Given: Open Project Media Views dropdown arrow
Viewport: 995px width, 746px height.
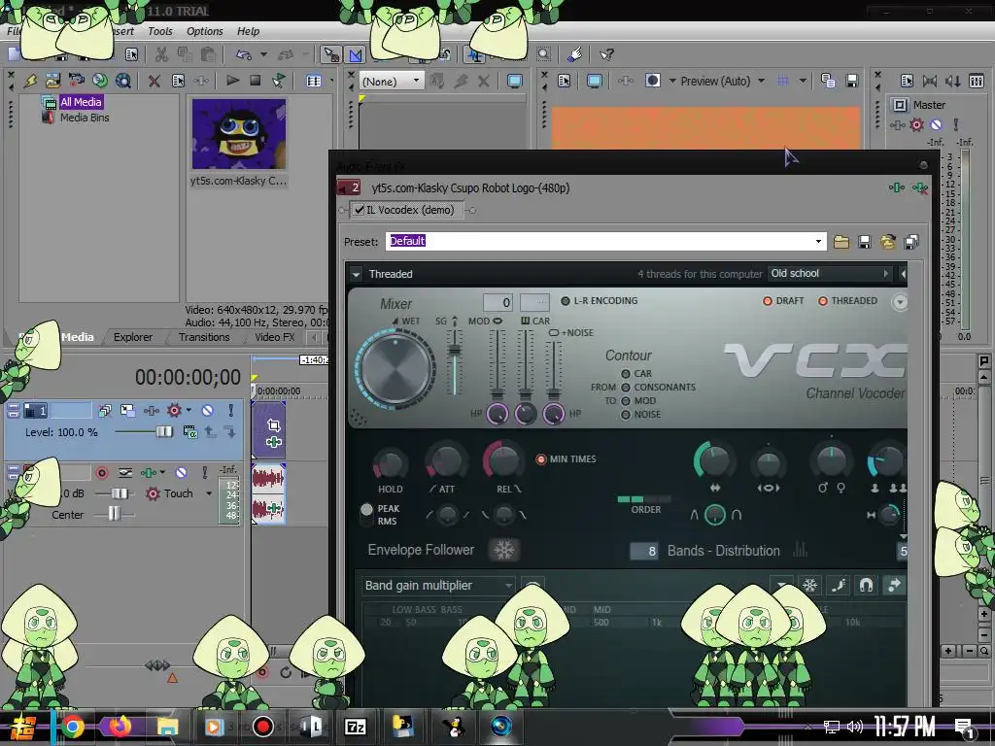Looking at the screenshot, I should coord(330,81).
